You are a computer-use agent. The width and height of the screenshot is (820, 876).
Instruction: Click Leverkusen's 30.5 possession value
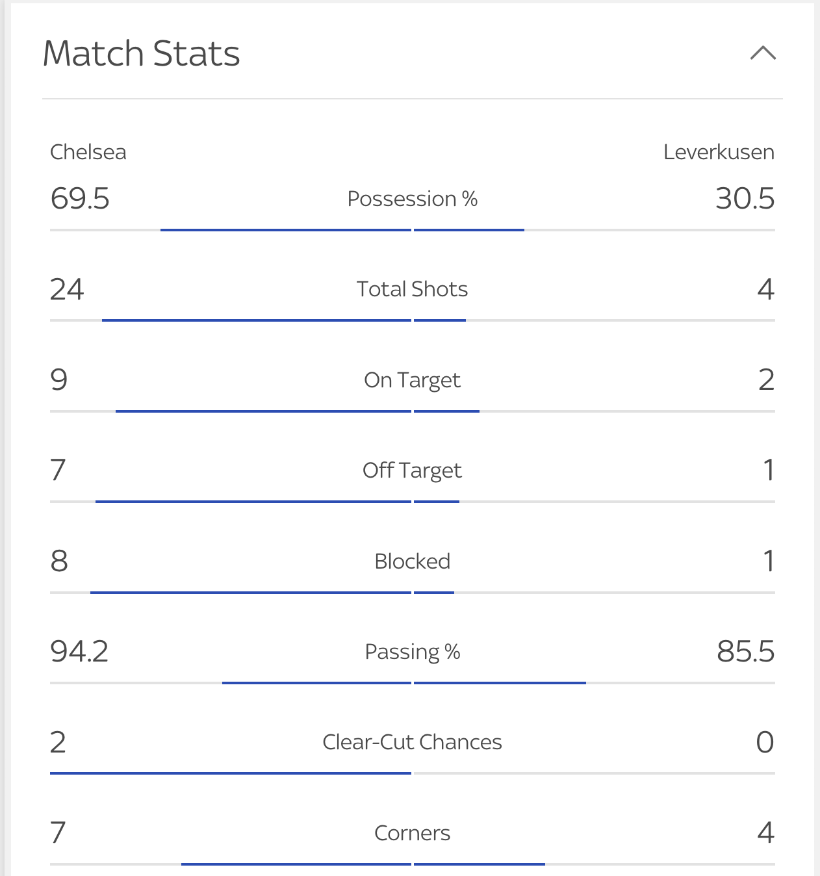point(745,198)
